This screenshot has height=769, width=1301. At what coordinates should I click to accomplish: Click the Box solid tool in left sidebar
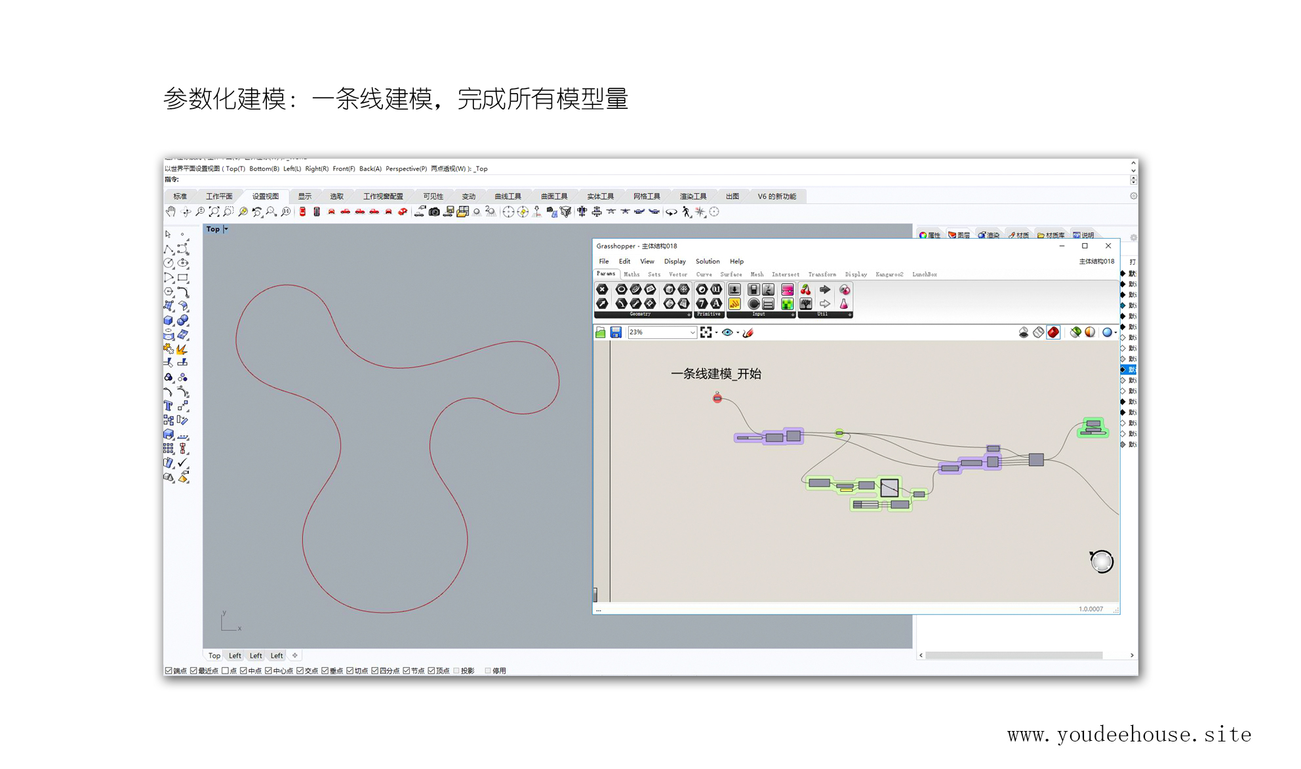pyautogui.click(x=169, y=321)
